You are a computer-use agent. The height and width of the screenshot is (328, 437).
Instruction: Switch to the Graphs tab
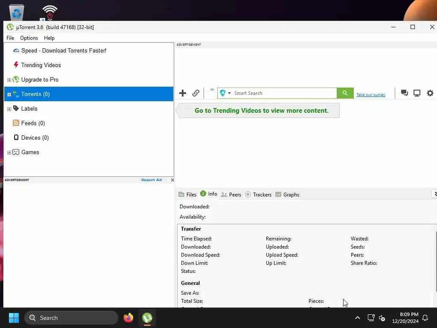[x=287, y=195]
